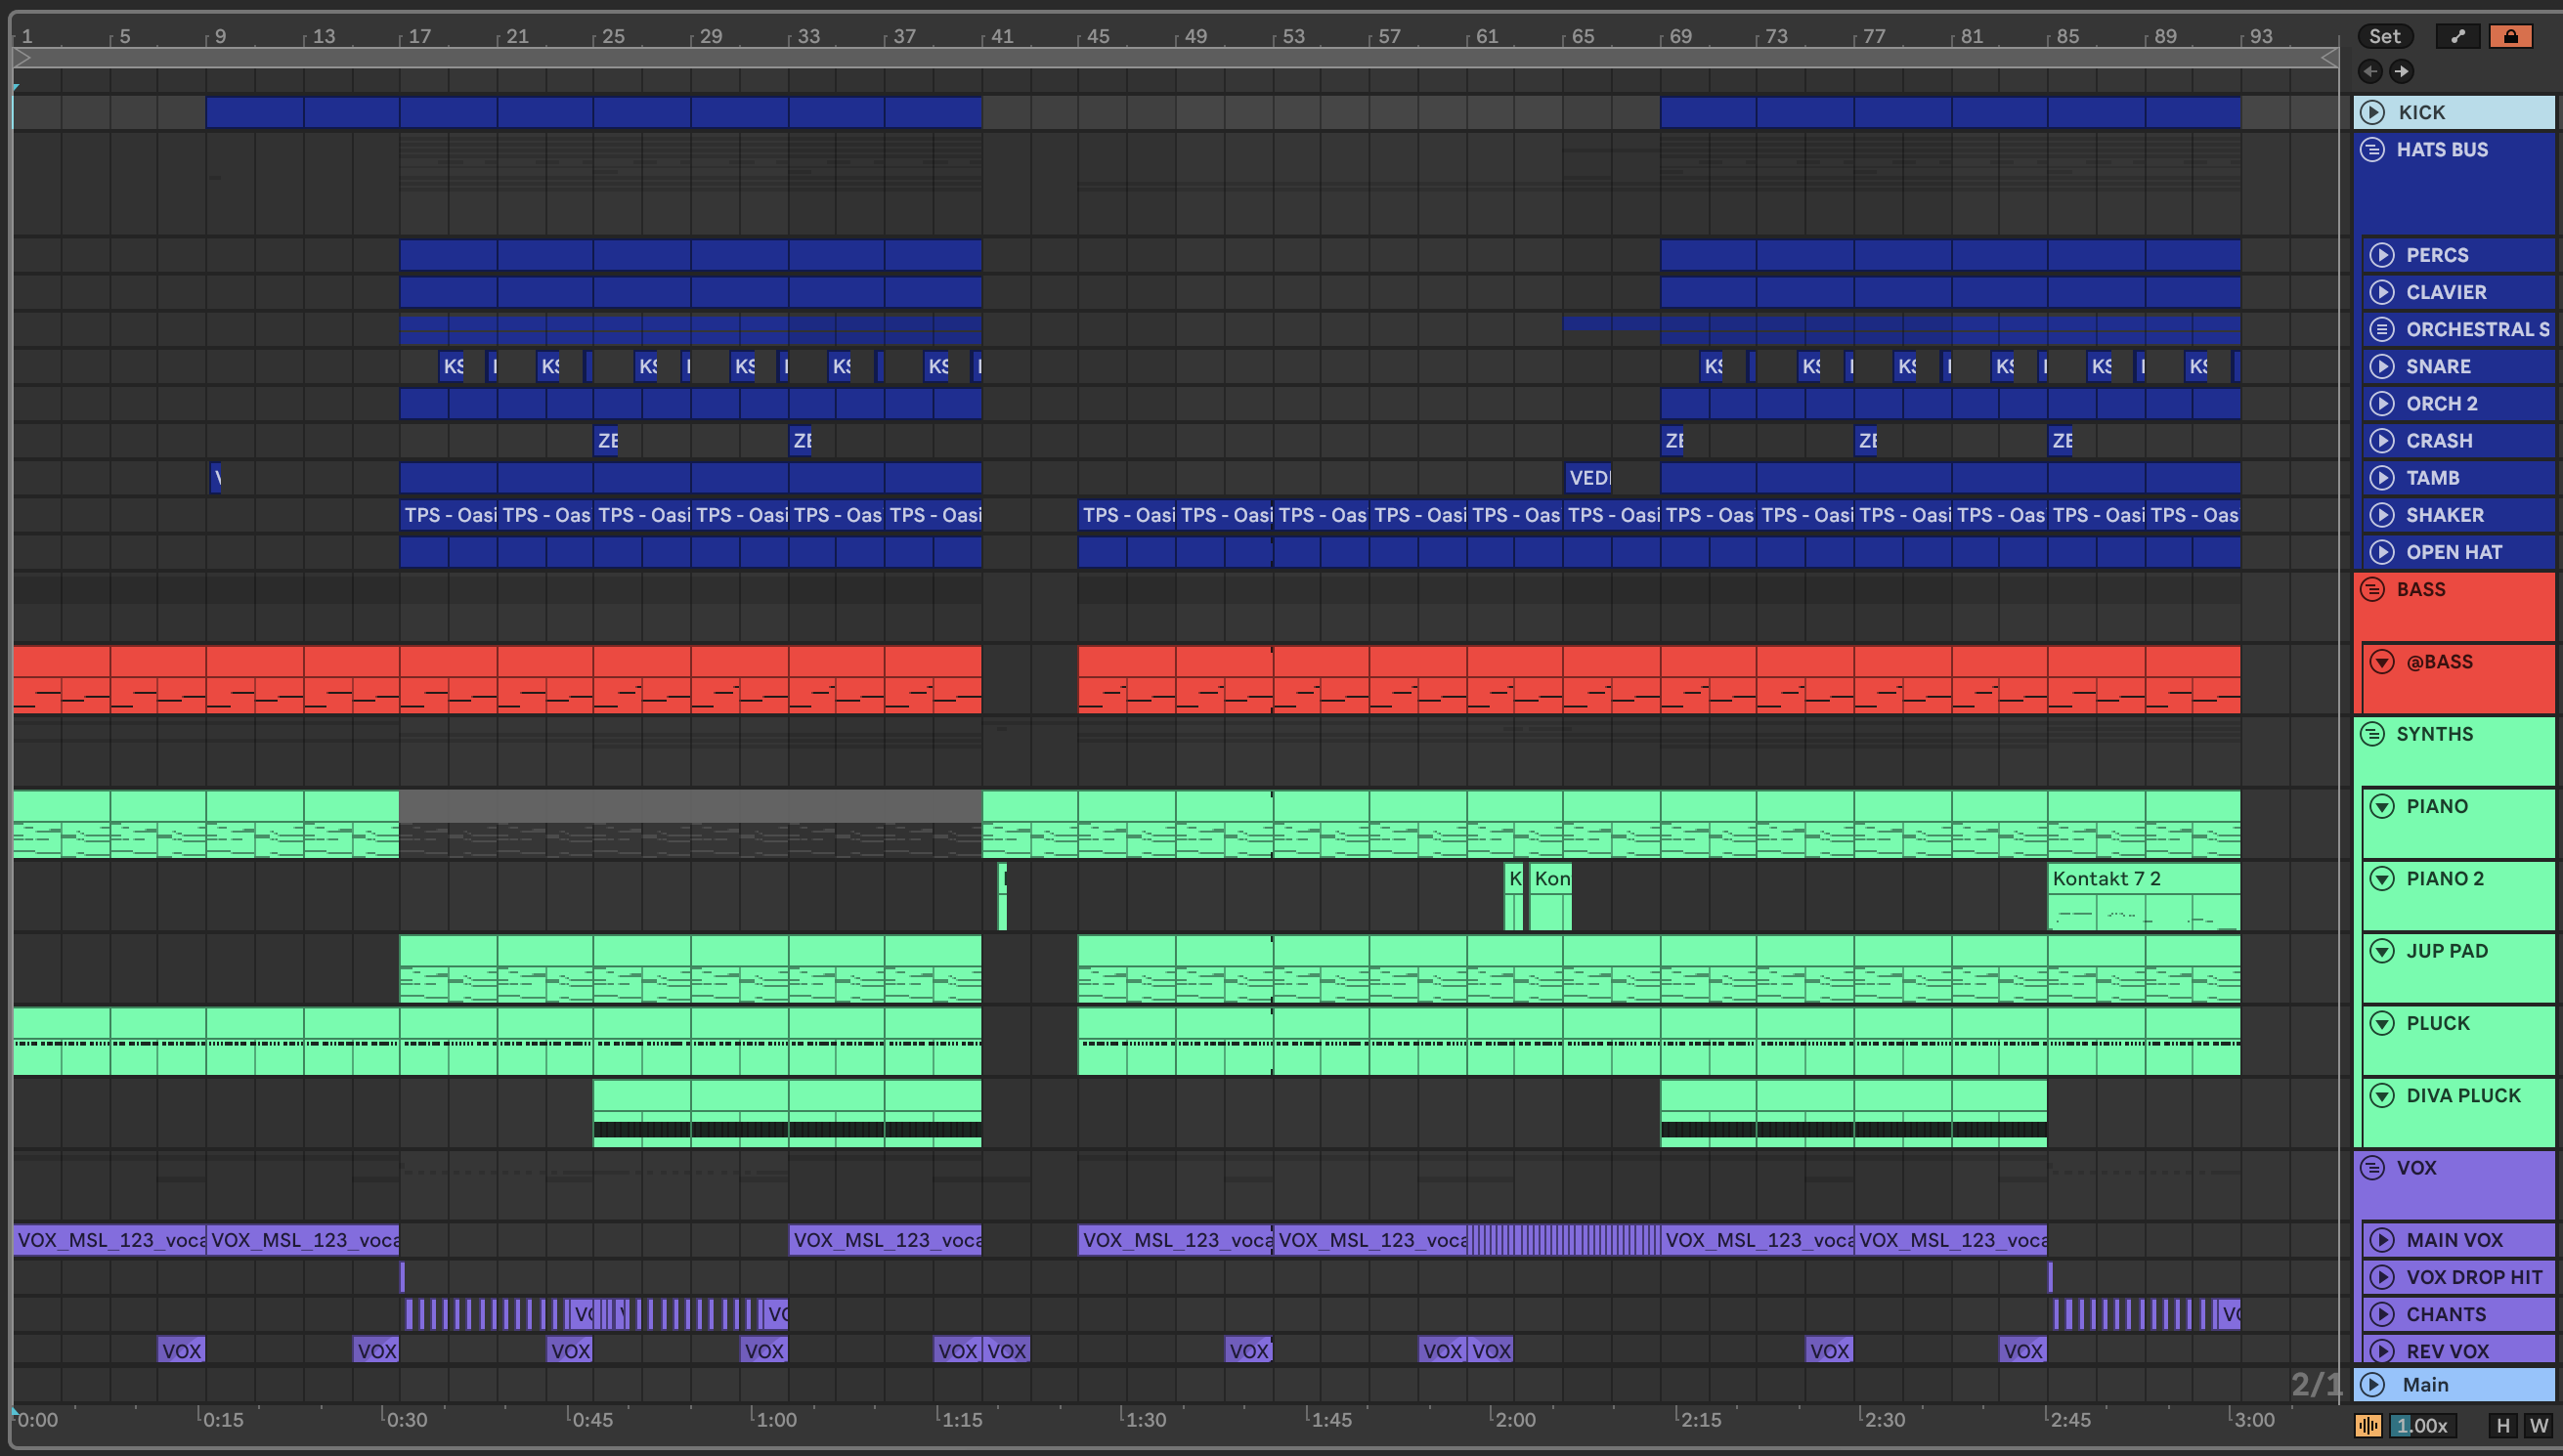Click the H height optimize button
The width and height of the screenshot is (2563, 1456).
2503,1426
